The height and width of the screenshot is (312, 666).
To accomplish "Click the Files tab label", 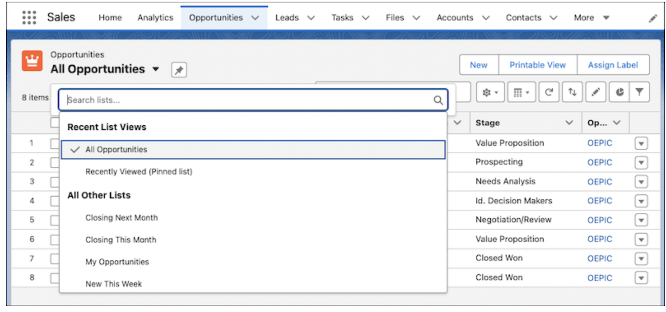I will click(x=395, y=18).
